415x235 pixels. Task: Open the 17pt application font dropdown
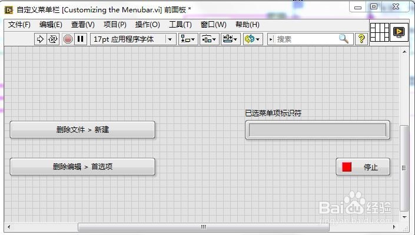[x=133, y=39]
